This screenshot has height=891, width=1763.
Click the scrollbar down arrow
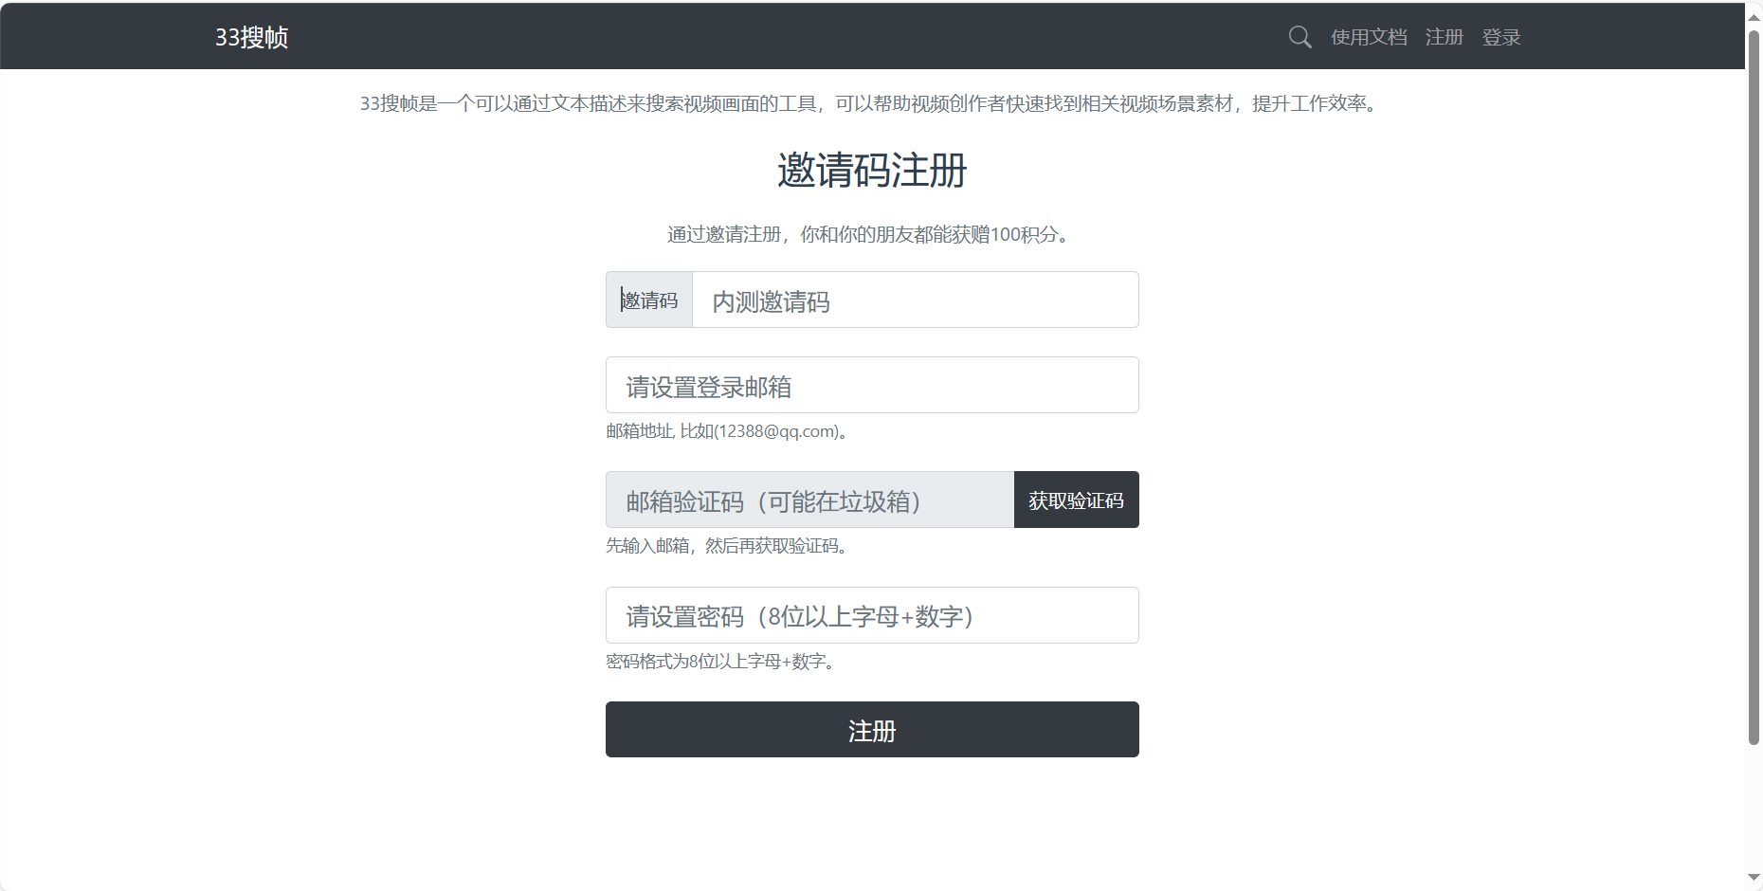pyautogui.click(x=1754, y=878)
